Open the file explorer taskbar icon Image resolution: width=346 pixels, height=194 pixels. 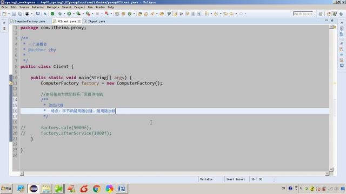click(x=46, y=189)
